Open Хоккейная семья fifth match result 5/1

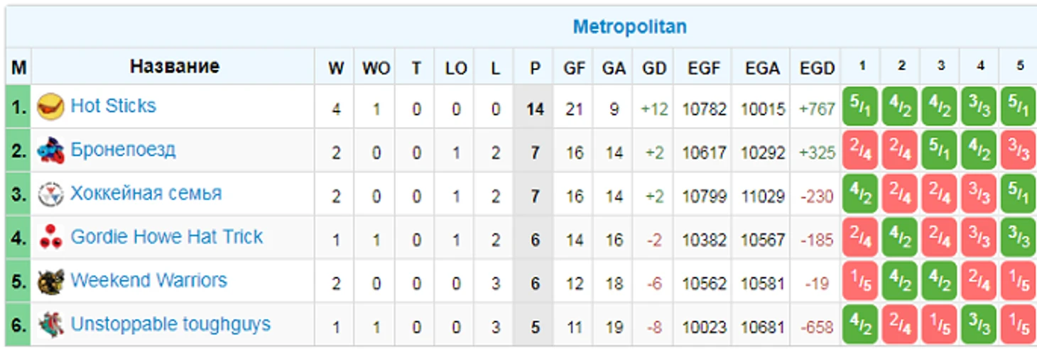pyautogui.click(x=1019, y=194)
